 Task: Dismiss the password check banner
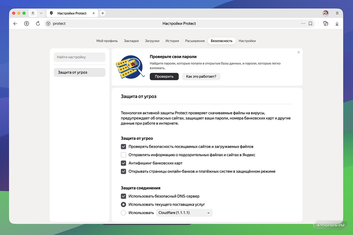coord(299,52)
